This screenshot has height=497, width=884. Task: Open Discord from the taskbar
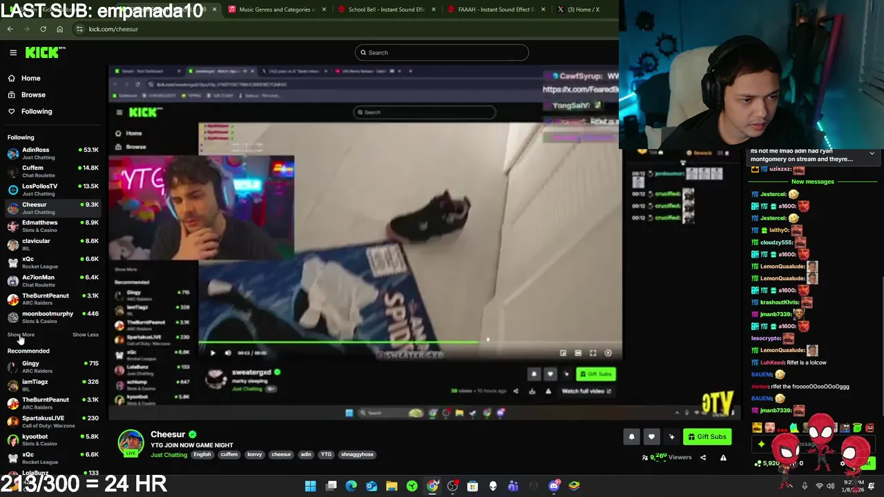tap(554, 486)
